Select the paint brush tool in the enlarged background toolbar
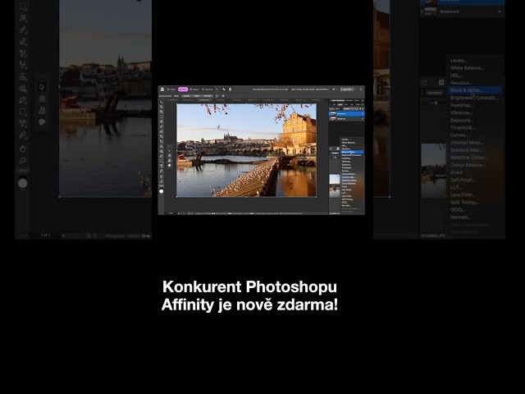 23,30
